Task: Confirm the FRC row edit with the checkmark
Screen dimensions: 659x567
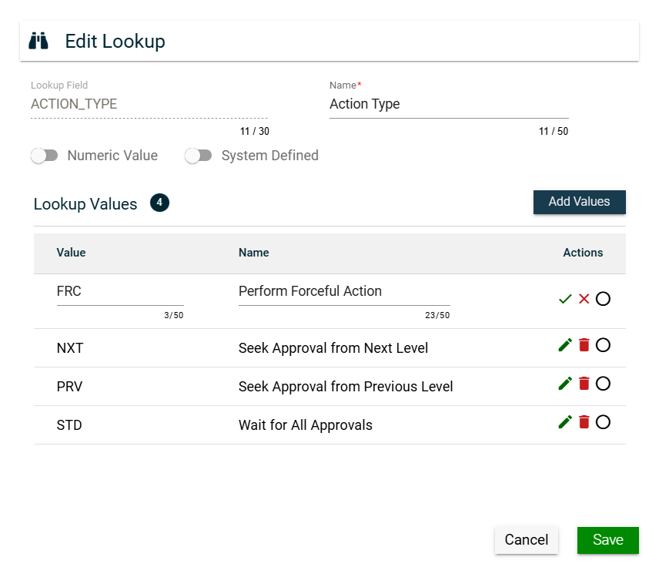Action: pyautogui.click(x=565, y=299)
